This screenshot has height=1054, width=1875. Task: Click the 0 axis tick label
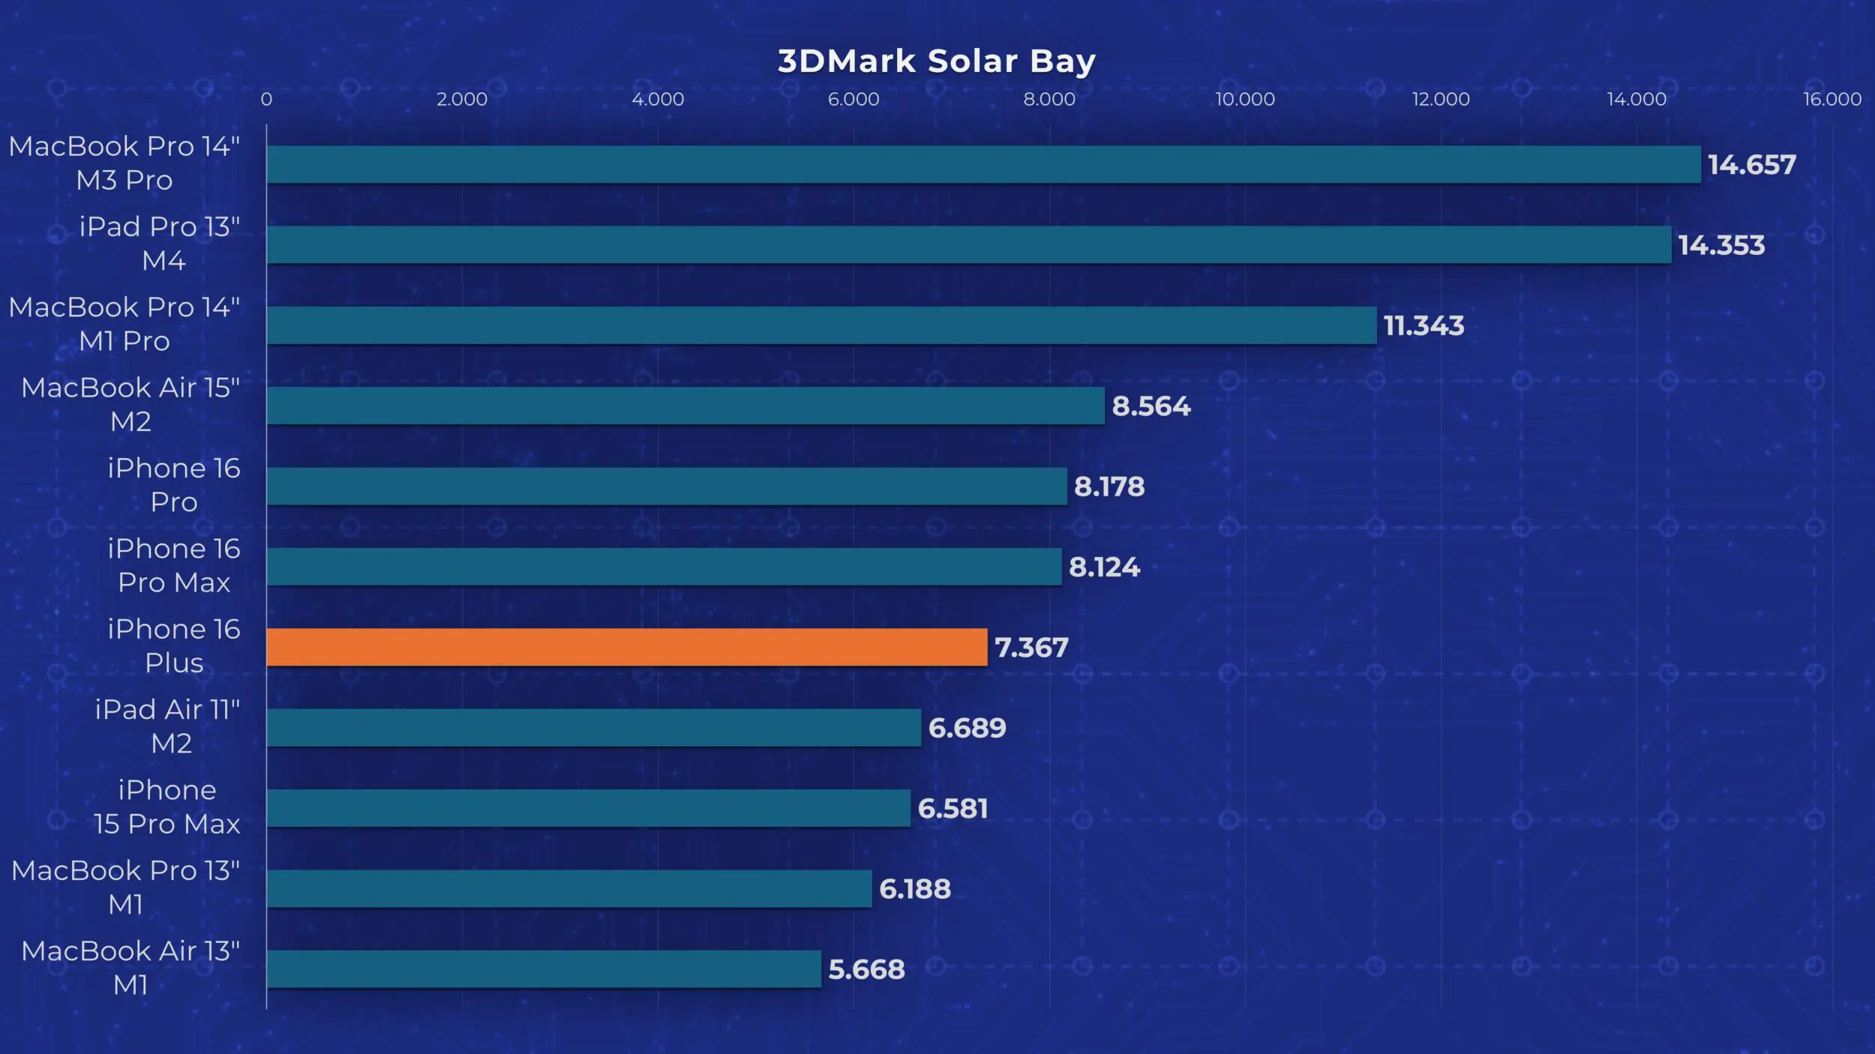266,99
